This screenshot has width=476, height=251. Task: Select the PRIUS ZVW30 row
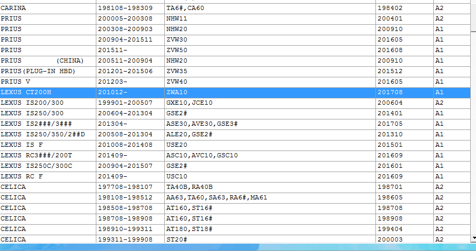[235, 40]
